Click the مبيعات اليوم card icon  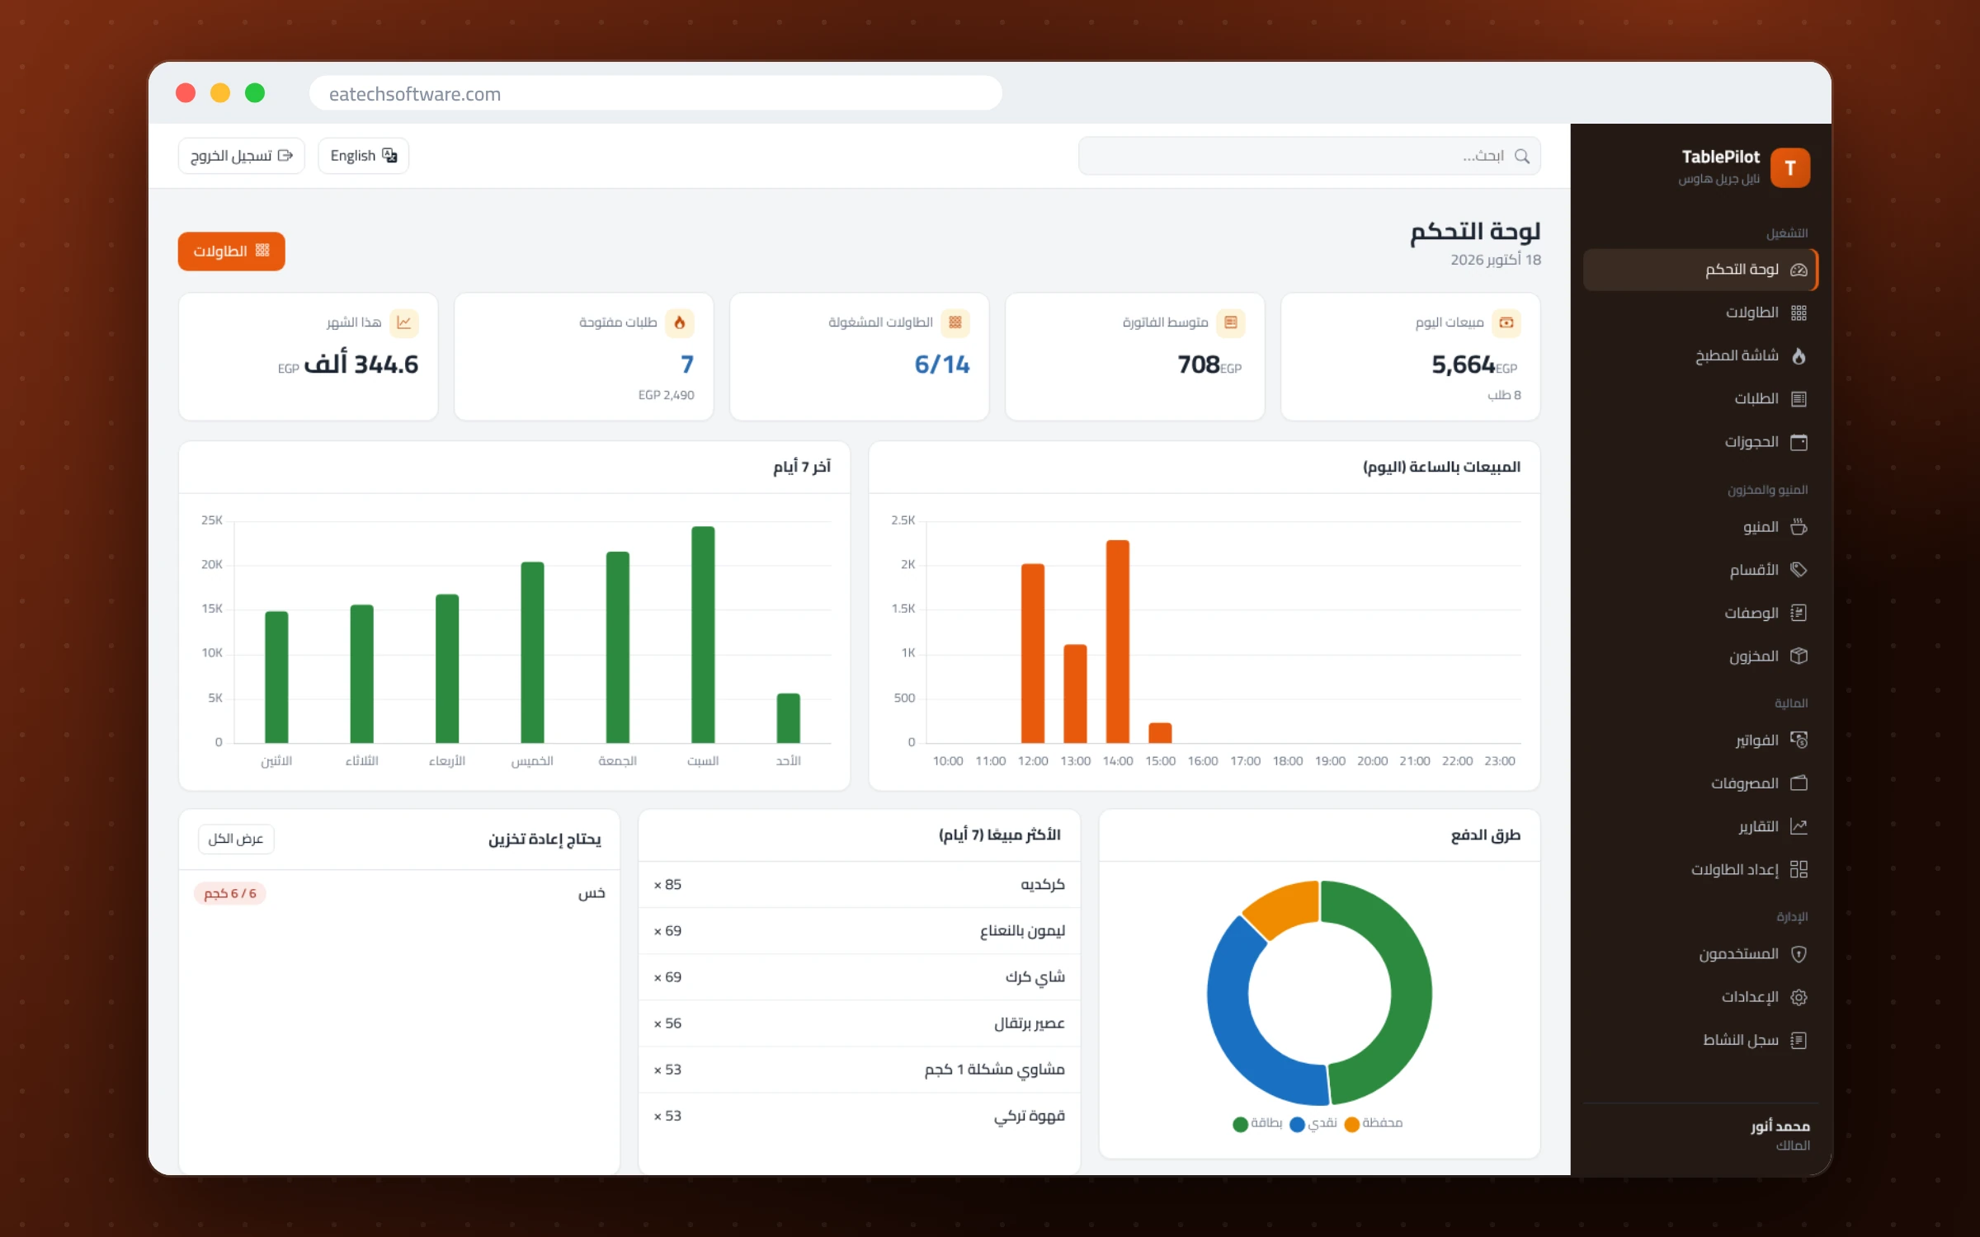[x=1506, y=322]
